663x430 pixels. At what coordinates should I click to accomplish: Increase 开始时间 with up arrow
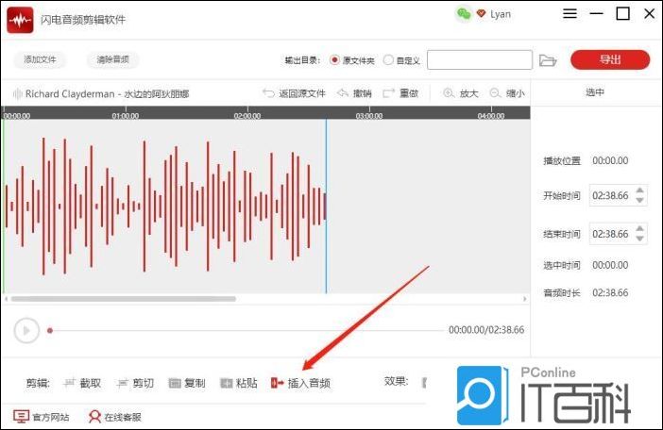click(x=639, y=190)
